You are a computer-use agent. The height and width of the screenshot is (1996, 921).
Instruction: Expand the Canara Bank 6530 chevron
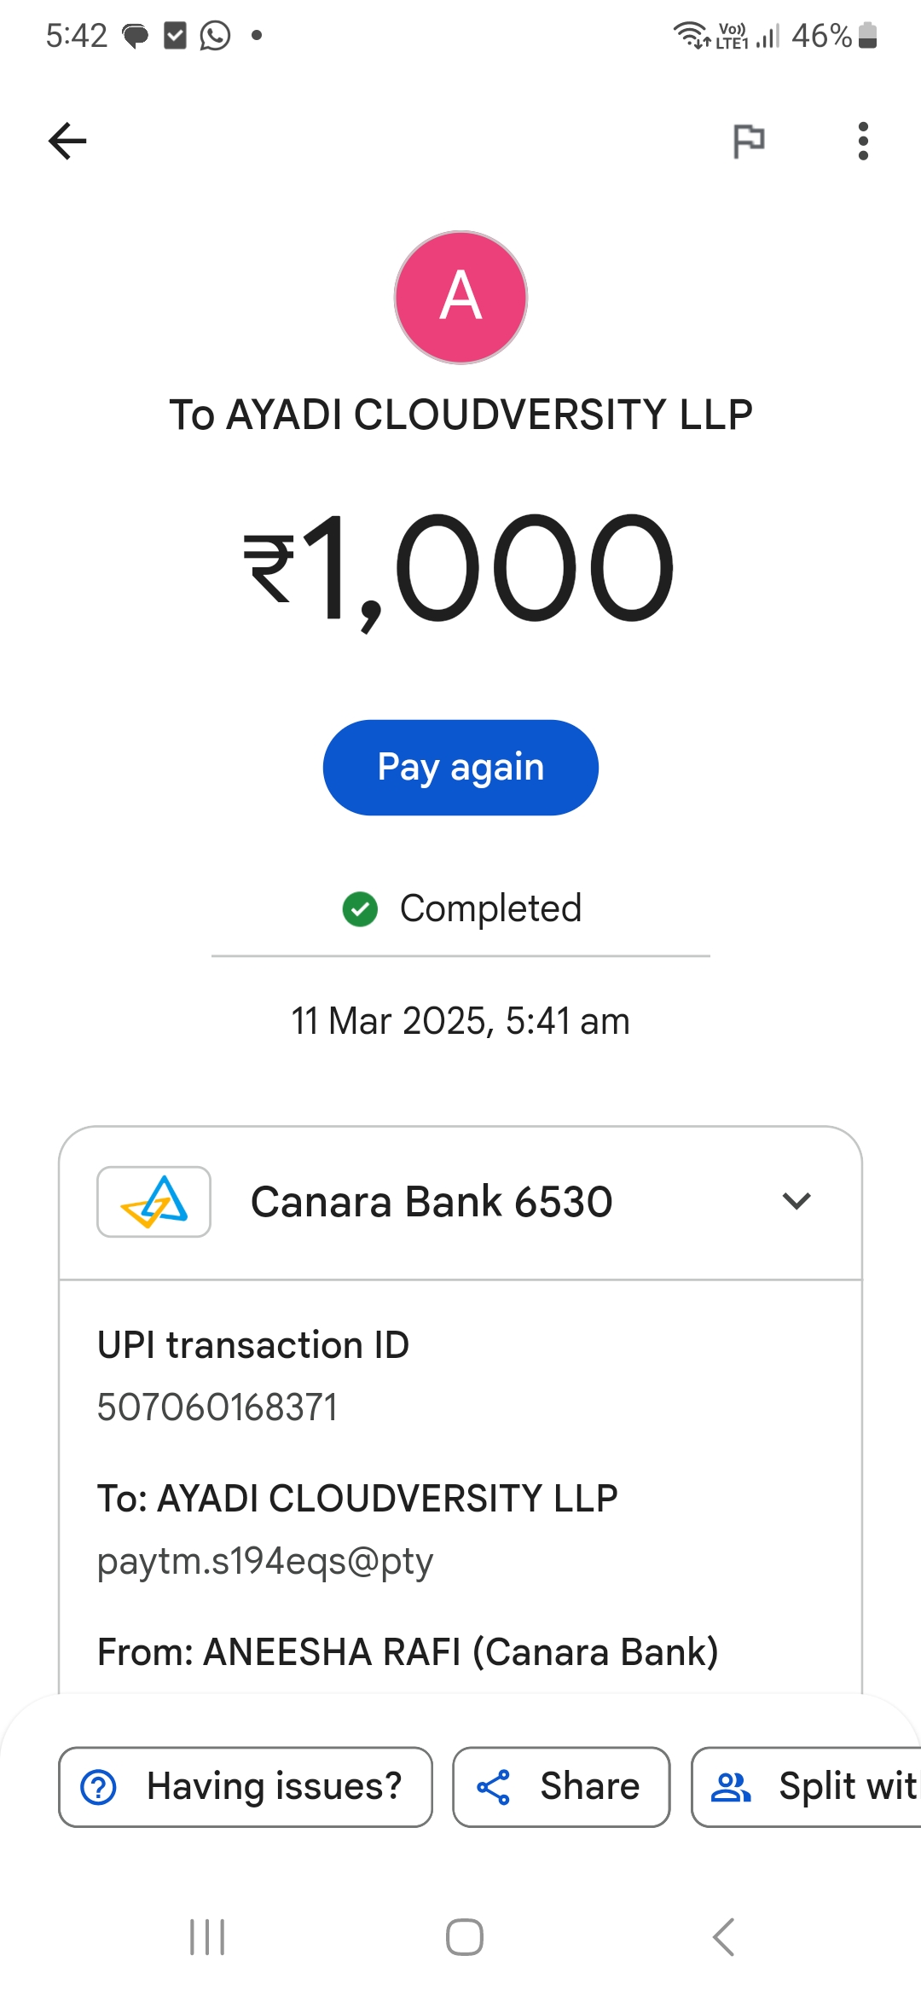[x=796, y=1202]
